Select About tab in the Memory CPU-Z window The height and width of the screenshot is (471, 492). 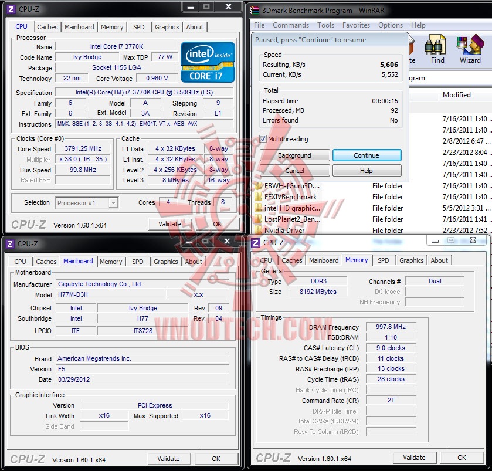(x=439, y=260)
